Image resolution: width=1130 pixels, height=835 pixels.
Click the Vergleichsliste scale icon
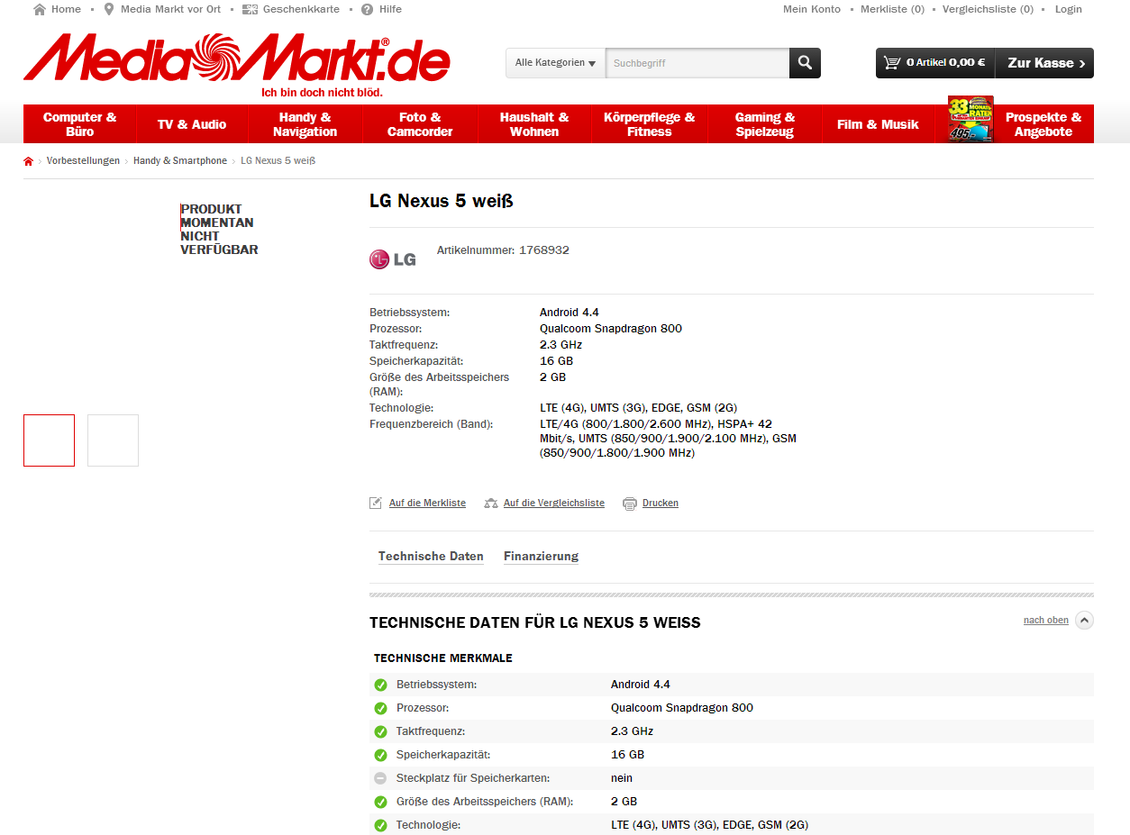coord(491,504)
